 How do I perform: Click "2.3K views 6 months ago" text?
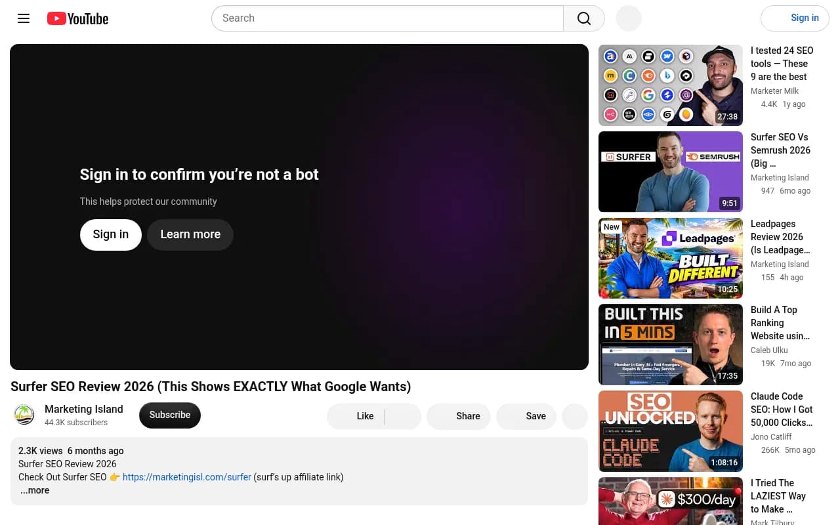click(x=71, y=451)
